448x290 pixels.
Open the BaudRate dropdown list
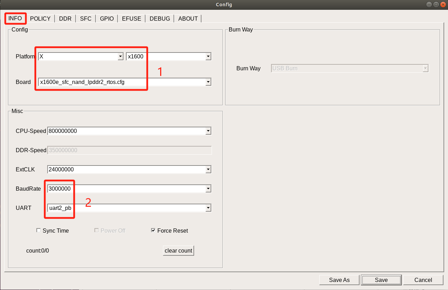pyautogui.click(x=208, y=189)
